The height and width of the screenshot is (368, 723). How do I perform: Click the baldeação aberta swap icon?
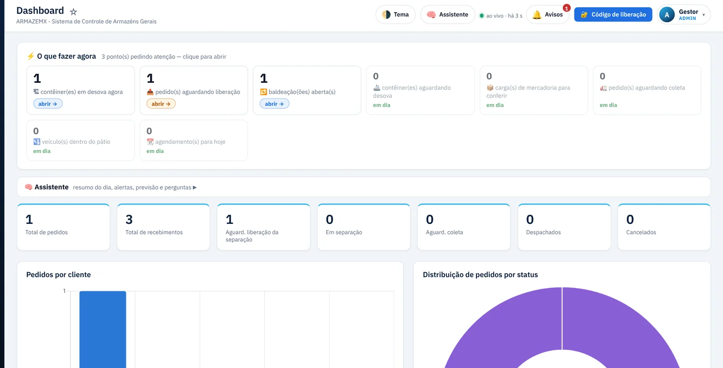(x=263, y=92)
